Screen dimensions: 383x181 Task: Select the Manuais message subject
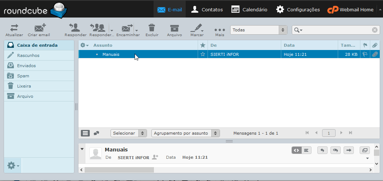tap(111, 54)
